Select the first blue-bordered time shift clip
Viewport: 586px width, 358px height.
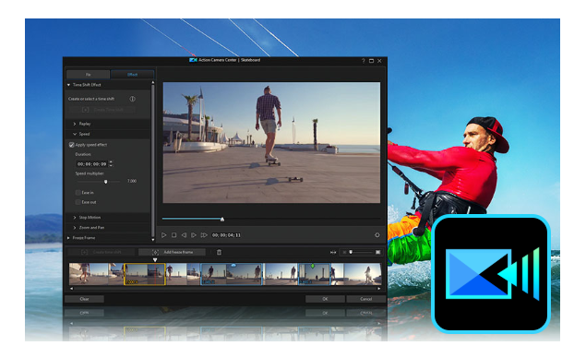pos(232,274)
